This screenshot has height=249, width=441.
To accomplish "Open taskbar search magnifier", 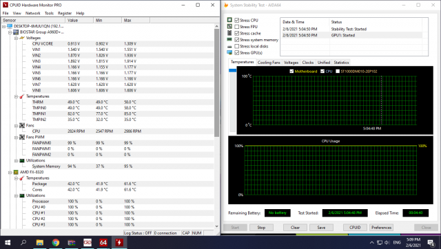I will [x=23, y=242].
